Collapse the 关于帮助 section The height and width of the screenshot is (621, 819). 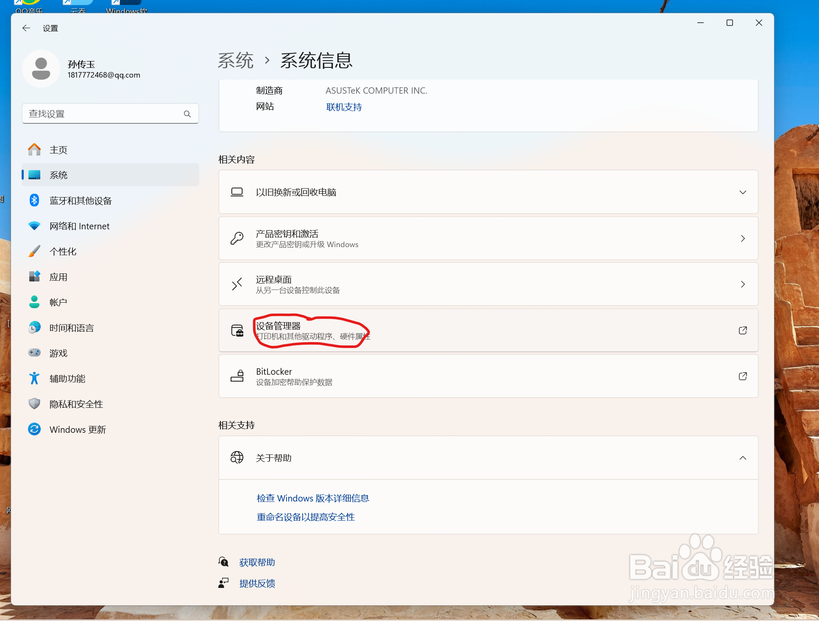(743, 458)
